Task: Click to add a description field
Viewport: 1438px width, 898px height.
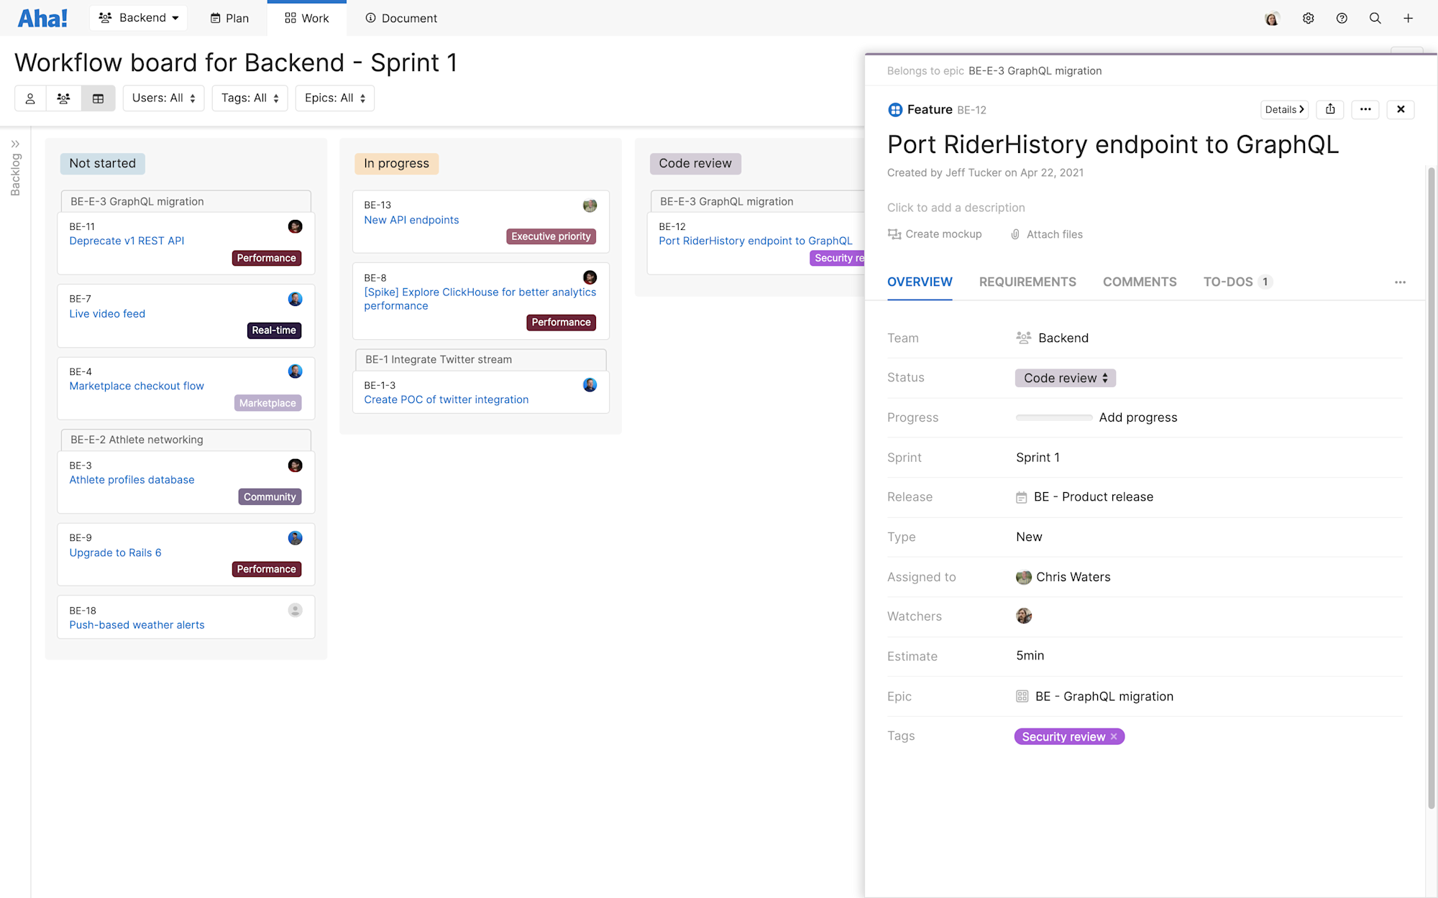Action: click(956, 208)
